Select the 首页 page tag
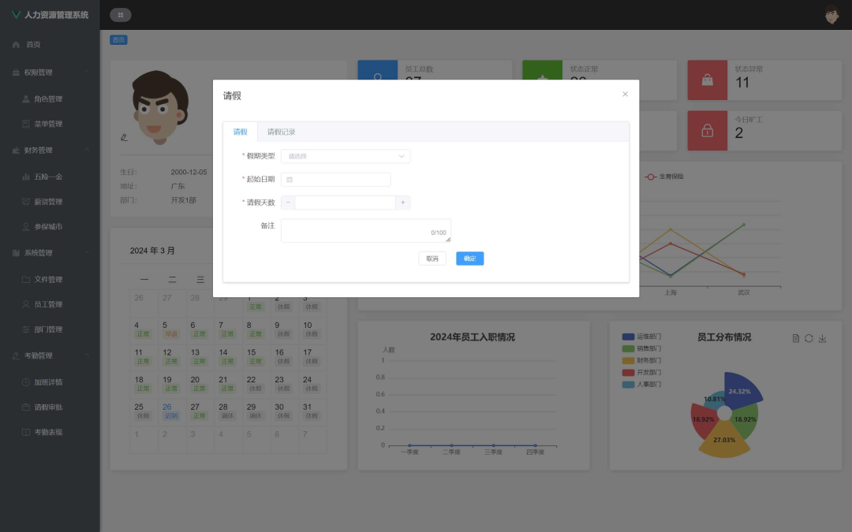This screenshot has width=852, height=532. click(x=118, y=39)
